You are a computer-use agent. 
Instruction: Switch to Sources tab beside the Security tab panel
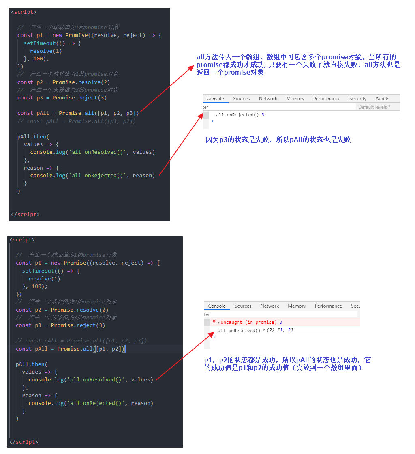(241, 99)
